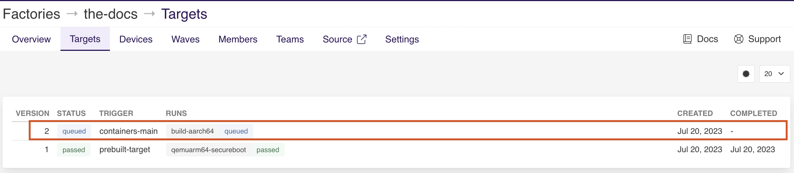Click Factories in the breadcrumb
This screenshot has height=173, width=794.
[32, 14]
